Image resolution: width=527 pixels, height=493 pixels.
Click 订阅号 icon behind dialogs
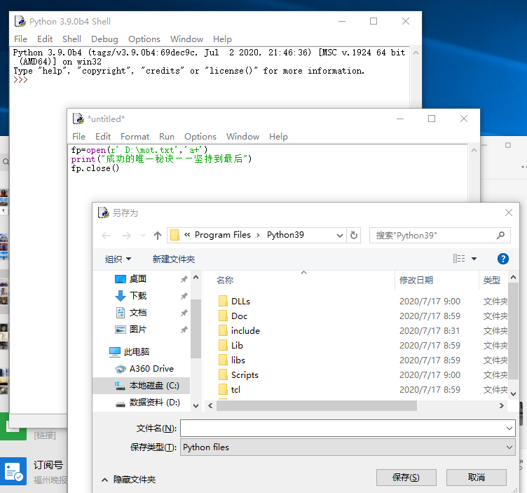[x=13, y=471]
